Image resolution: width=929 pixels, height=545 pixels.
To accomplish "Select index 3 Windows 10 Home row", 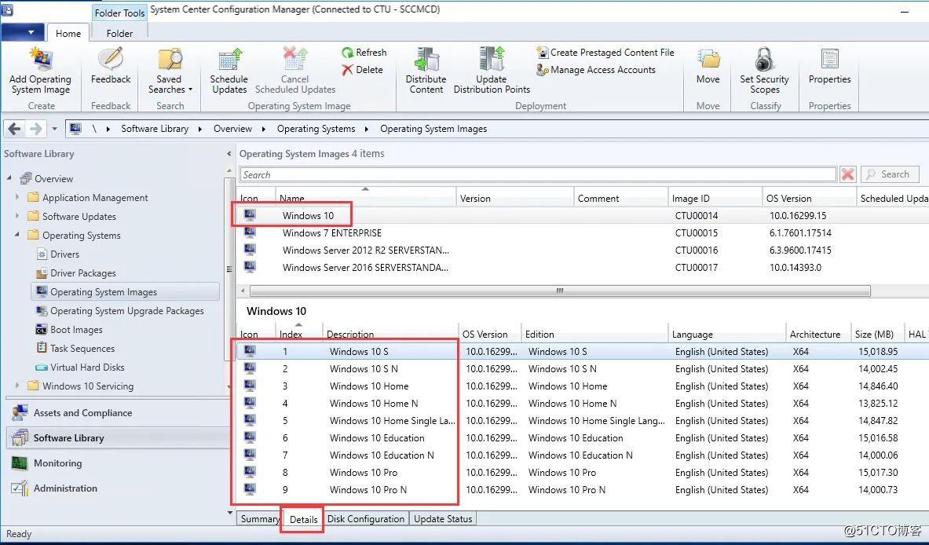I will coord(583,386).
